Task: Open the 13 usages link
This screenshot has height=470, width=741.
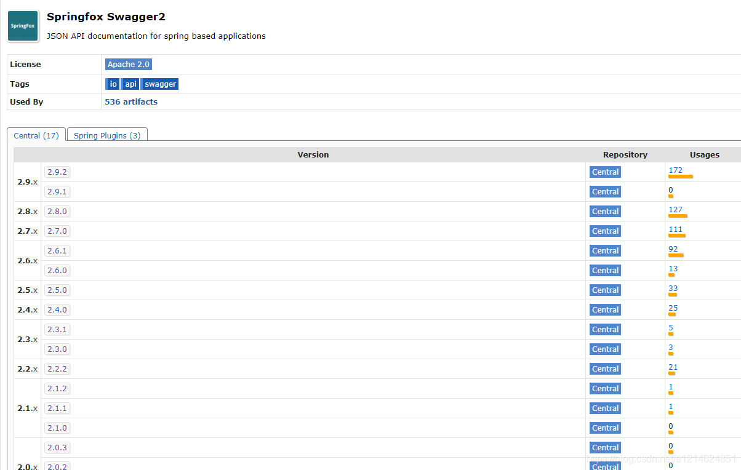Action: coord(673,269)
